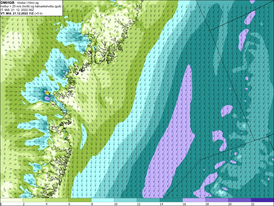The width and height of the screenshot is (274, 206).
Task: Click the legend scale label 16
Action: point(184,204)
